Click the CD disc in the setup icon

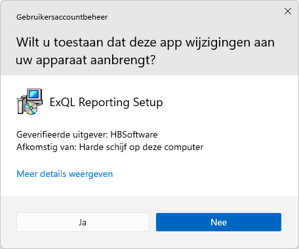point(31,108)
